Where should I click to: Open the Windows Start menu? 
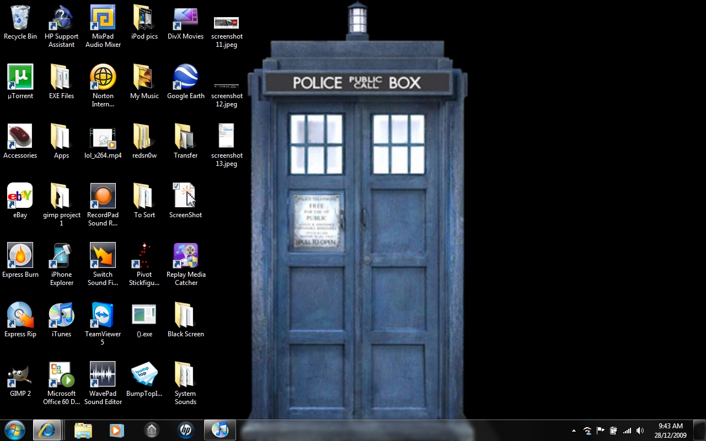coord(14,430)
